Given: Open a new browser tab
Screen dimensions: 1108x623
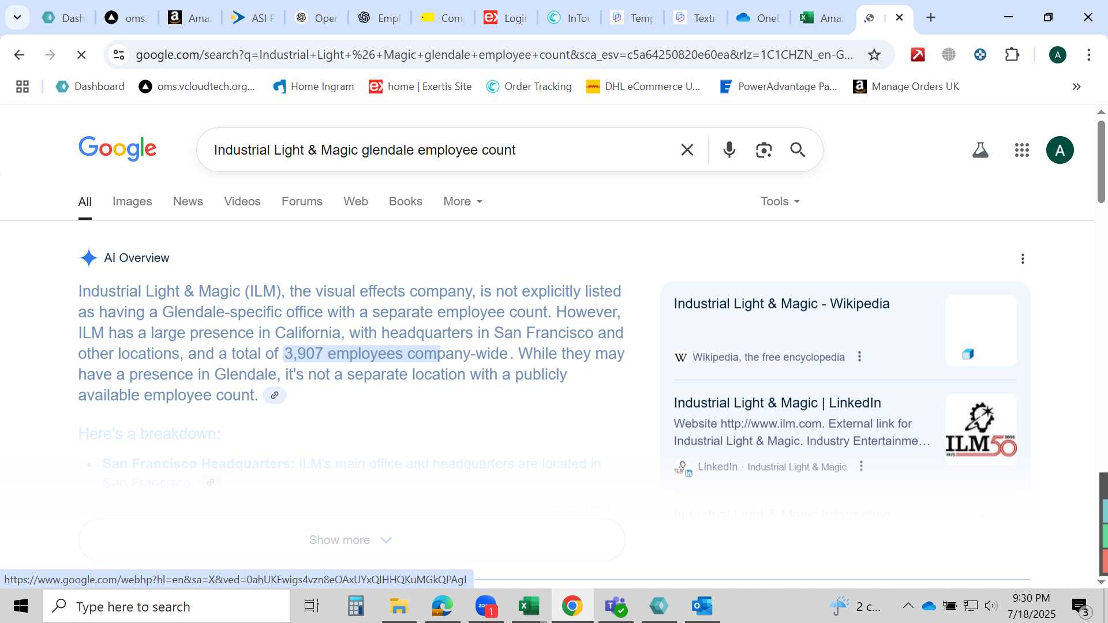Looking at the screenshot, I should [x=930, y=17].
